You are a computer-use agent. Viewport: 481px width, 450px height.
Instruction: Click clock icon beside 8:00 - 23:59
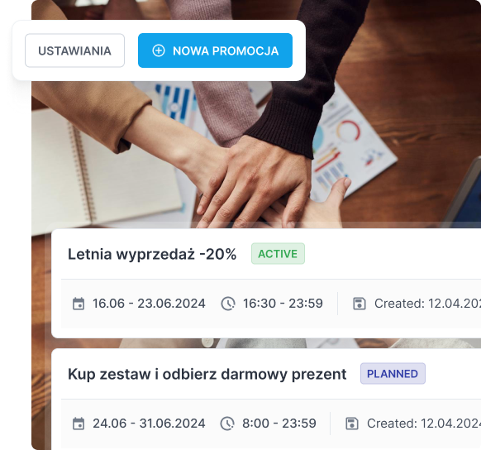coord(227,424)
